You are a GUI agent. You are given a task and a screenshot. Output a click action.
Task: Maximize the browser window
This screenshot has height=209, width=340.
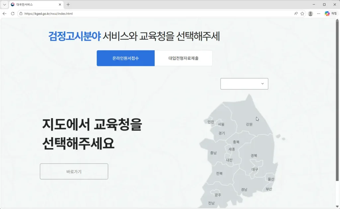pos(324,5)
